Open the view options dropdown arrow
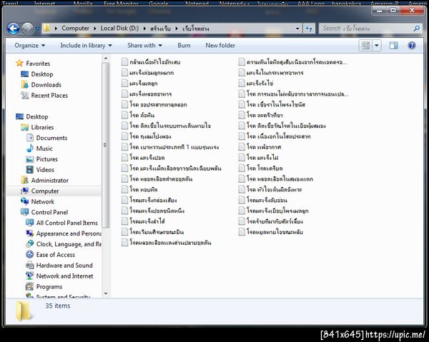The height and width of the screenshot is (342, 429). [377, 46]
